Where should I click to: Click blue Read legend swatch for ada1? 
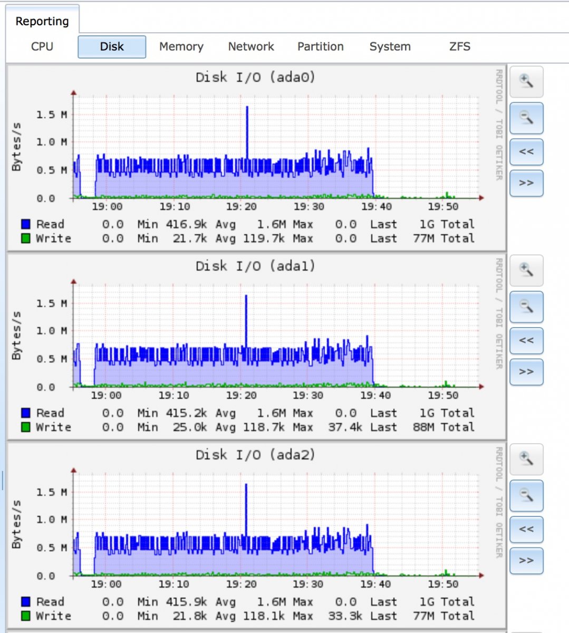25,413
